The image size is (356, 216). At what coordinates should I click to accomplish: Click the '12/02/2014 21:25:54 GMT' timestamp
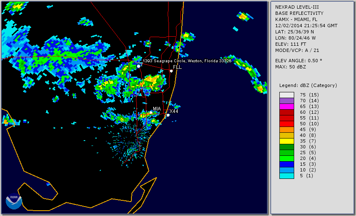(306, 26)
